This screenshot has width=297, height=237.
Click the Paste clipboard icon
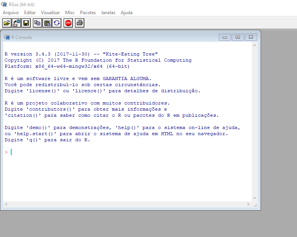[47, 23]
